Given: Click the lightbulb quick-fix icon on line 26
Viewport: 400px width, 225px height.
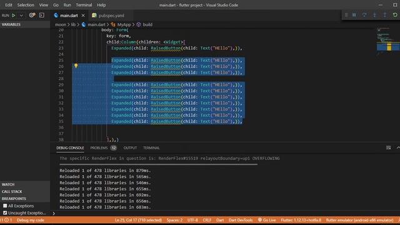Looking at the screenshot, I should click(76, 66).
